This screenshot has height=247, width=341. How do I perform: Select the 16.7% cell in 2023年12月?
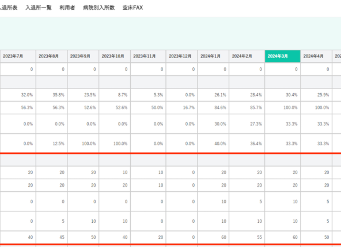click(181, 107)
